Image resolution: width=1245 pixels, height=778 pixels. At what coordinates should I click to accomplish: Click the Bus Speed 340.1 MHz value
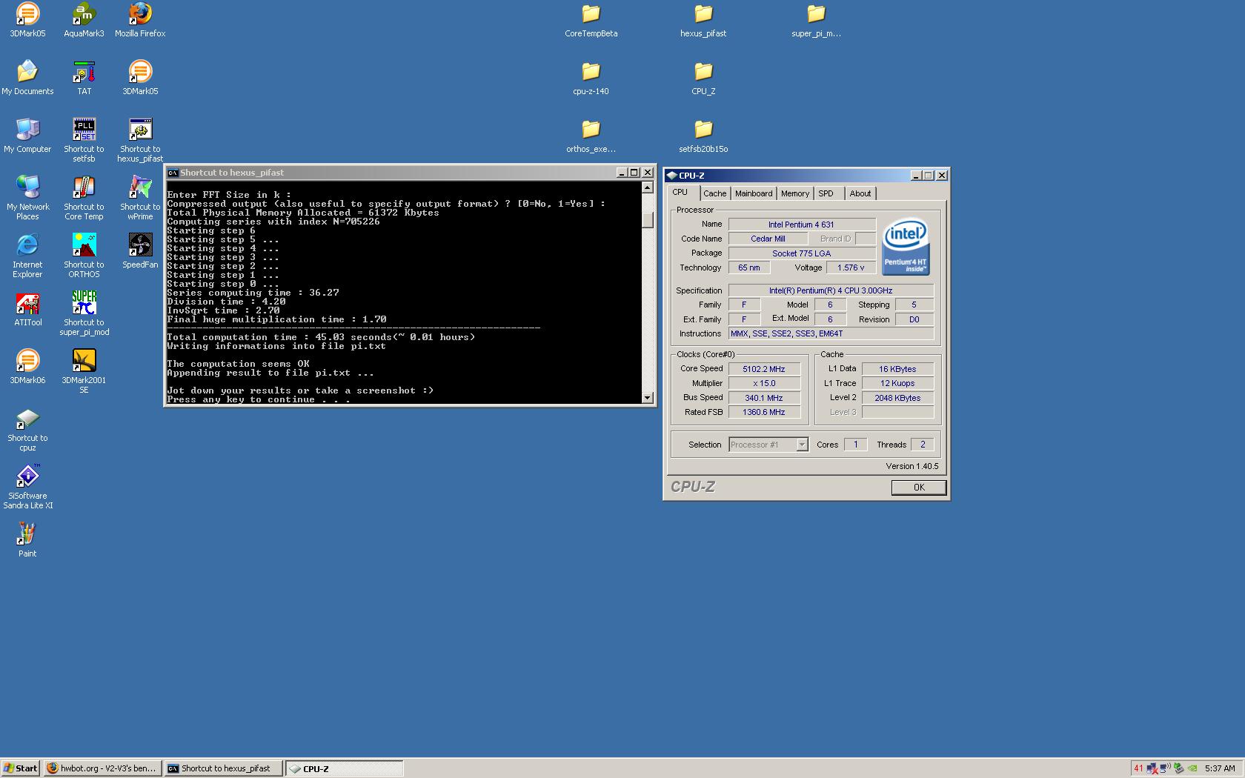pyautogui.click(x=764, y=398)
